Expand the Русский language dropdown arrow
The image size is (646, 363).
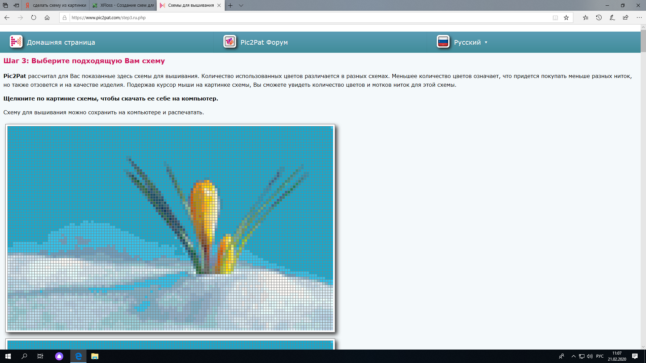[x=486, y=42]
